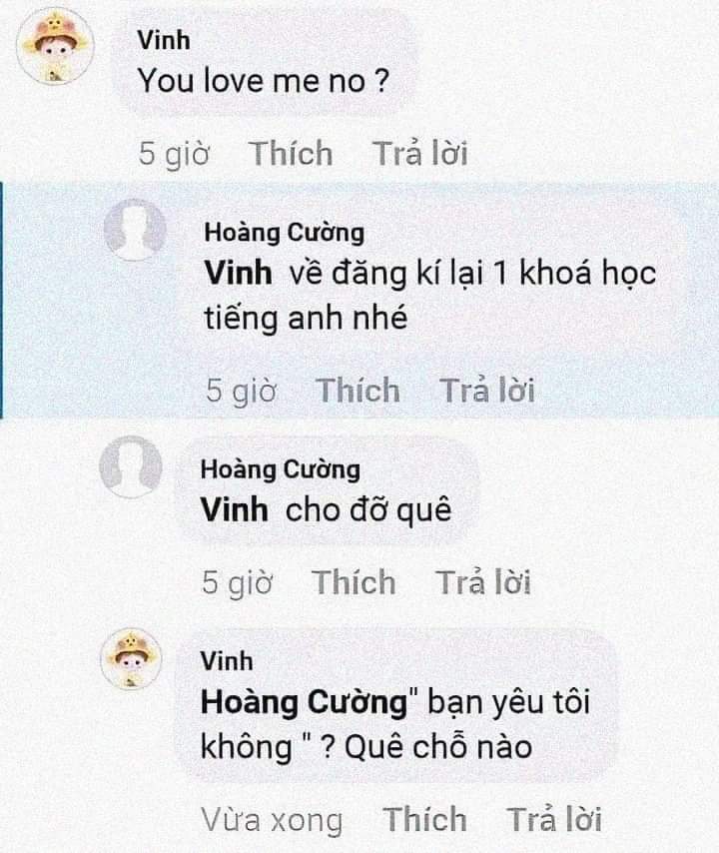Viewport: 719px width, 853px height.
Task: Like the 'cho đỡ quê' comment
Action: [x=354, y=582]
